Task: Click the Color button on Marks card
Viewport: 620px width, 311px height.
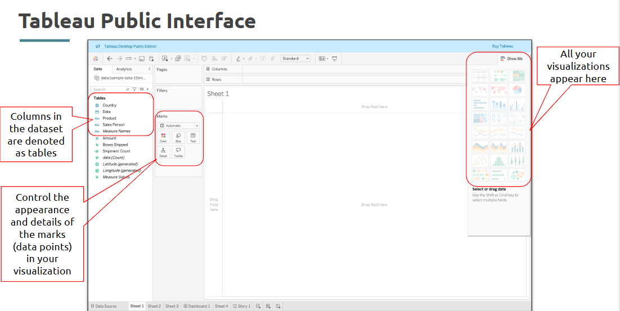Action: pyautogui.click(x=163, y=138)
